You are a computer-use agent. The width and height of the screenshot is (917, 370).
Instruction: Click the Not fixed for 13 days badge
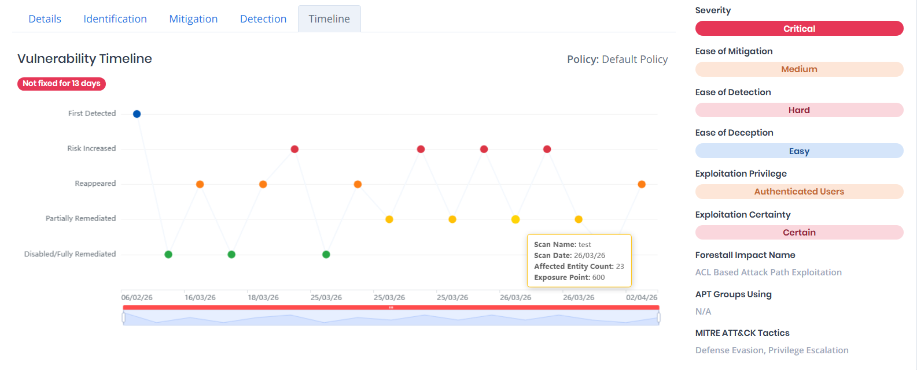tap(61, 84)
